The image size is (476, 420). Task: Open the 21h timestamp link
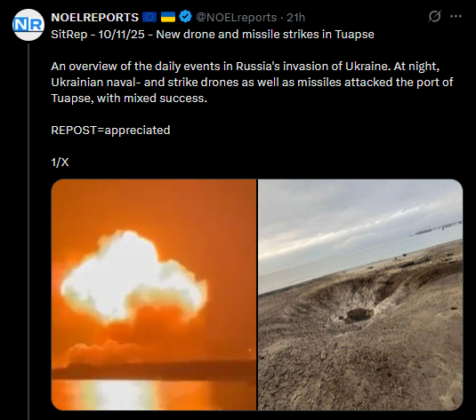pyautogui.click(x=295, y=18)
